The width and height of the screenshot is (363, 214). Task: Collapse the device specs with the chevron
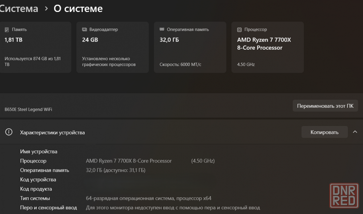point(355,132)
